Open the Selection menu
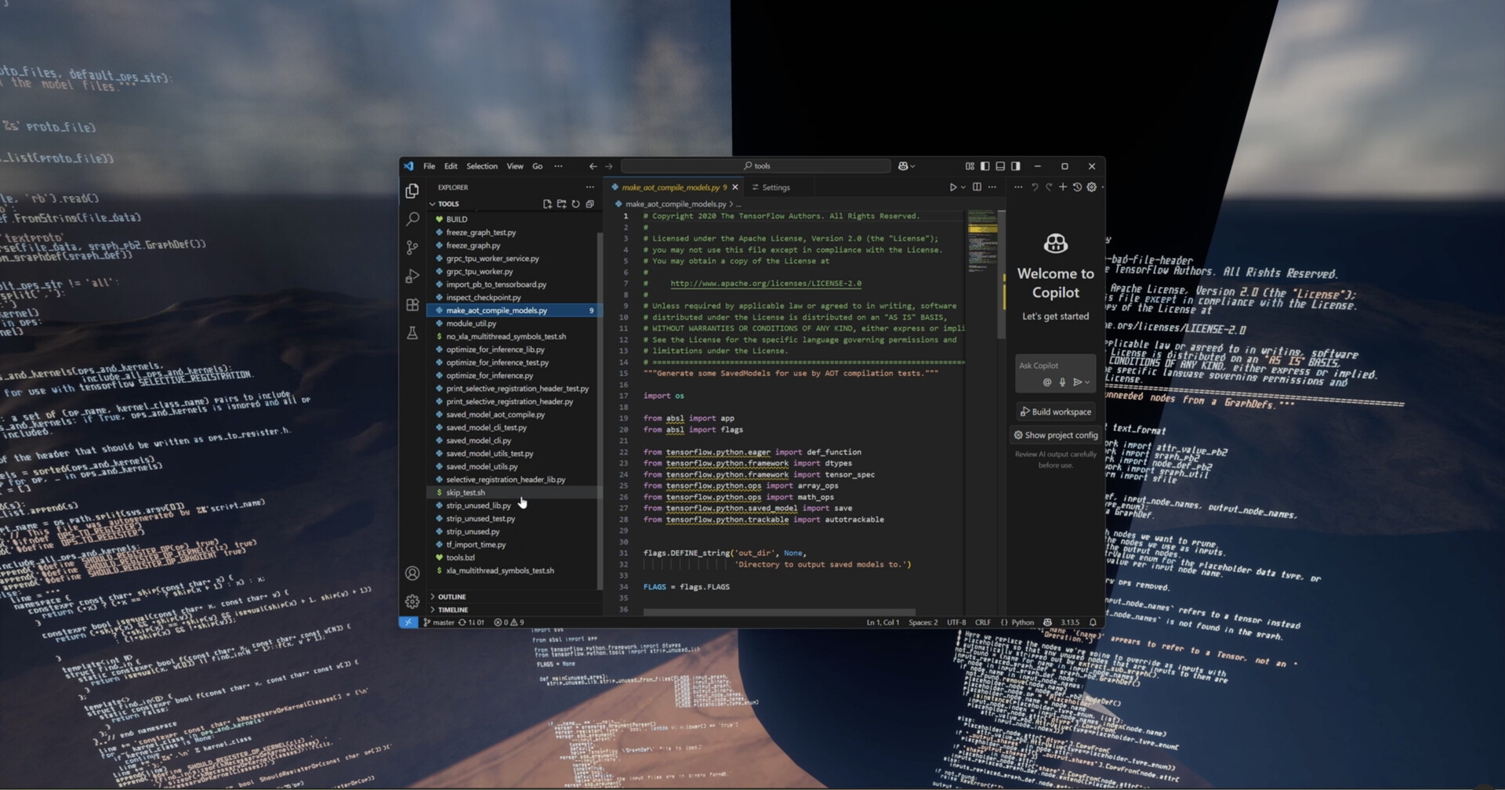 [x=481, y=166]
